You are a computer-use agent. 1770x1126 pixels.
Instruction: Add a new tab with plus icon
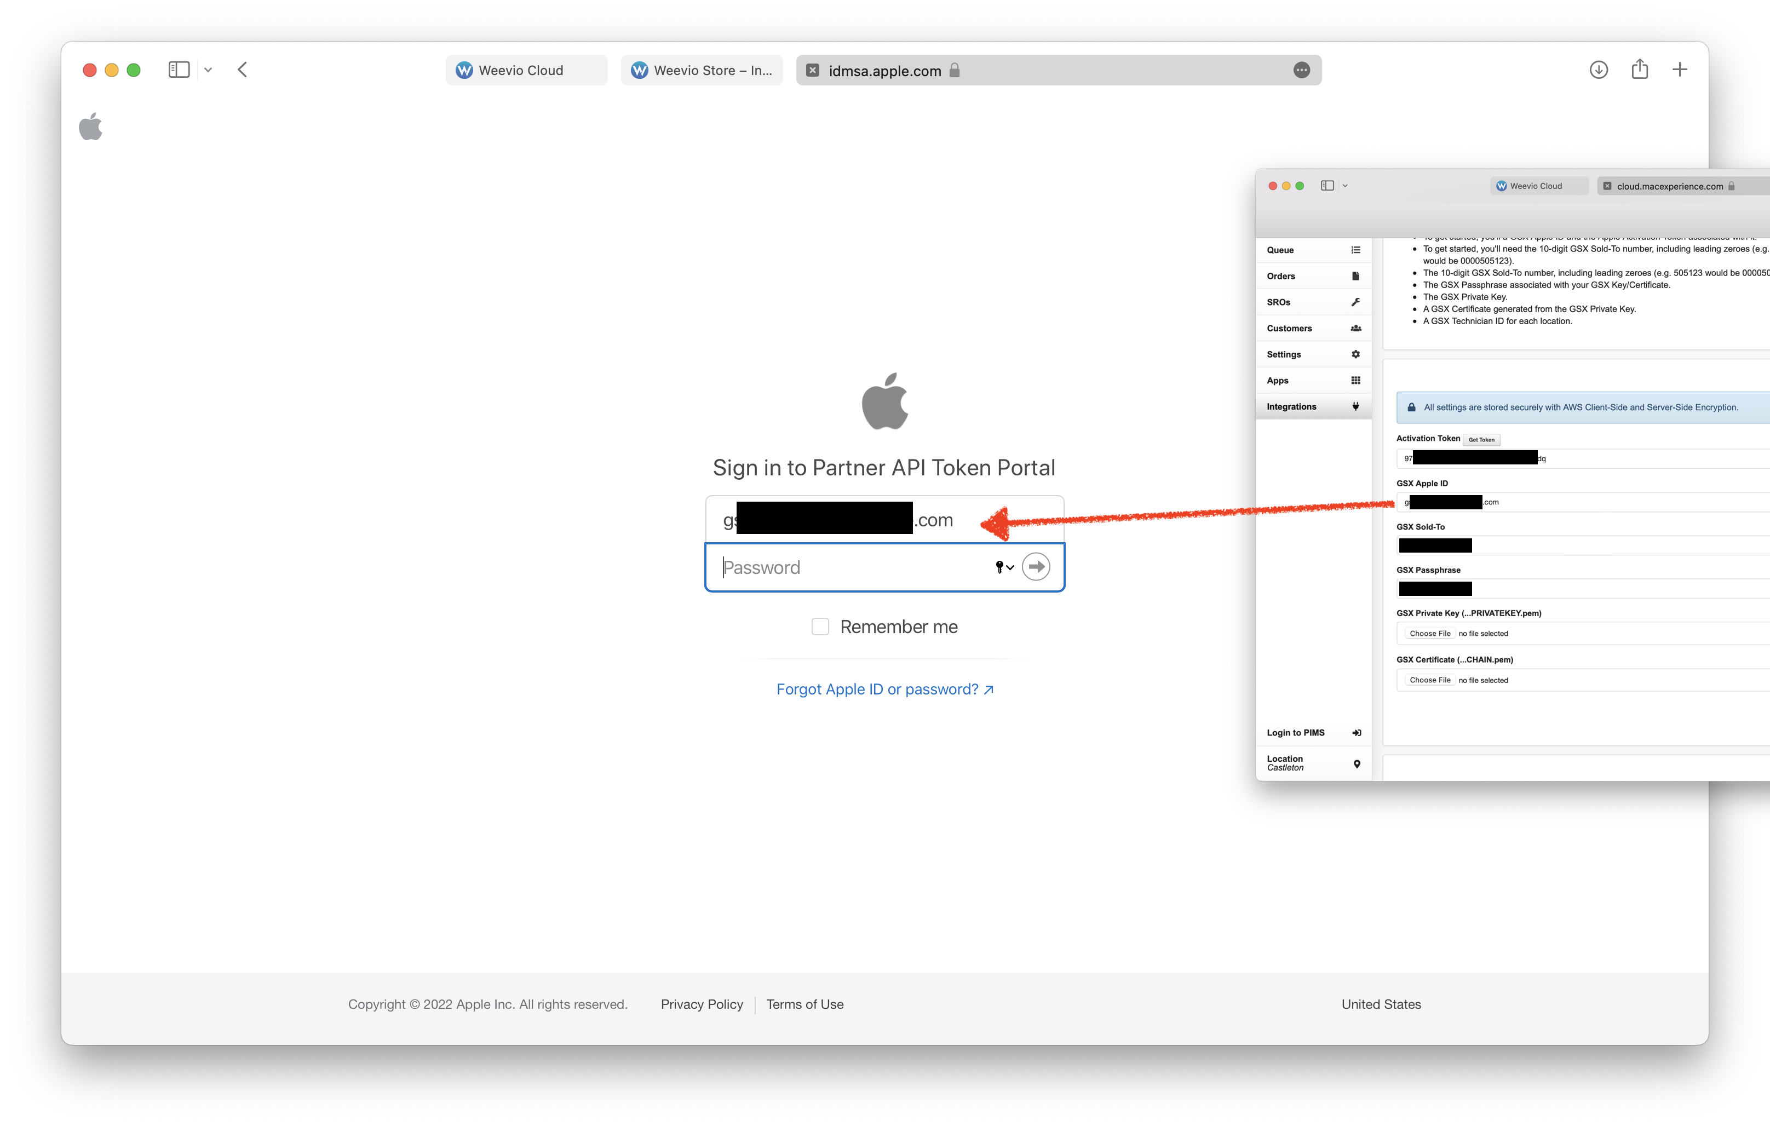click(1680, 70)
